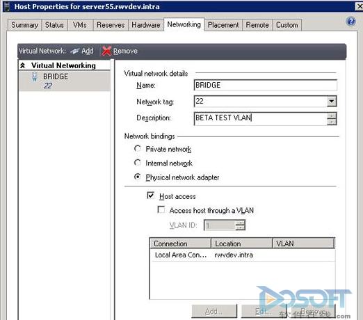Screen dimensions: 363x320
Task: Click the Network tag field showing 22
Action: click(x=261, y=102)
